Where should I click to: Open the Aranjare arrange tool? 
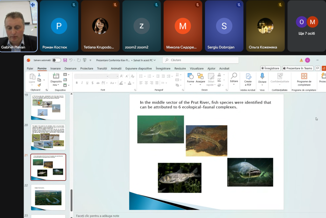tap(200, 76)
